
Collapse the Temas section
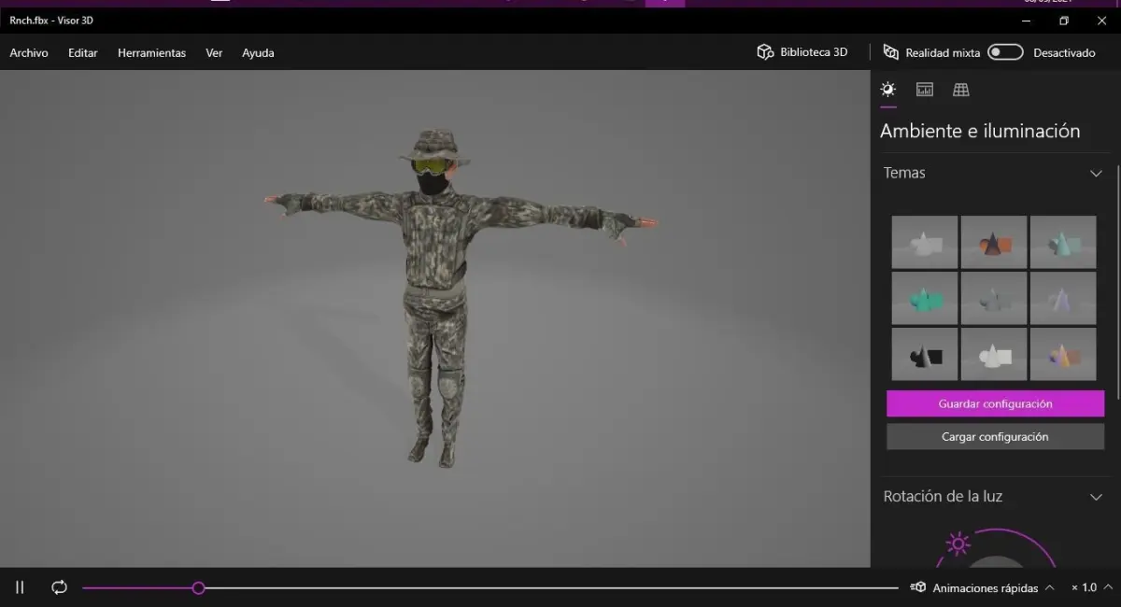tap(1096, 173)
